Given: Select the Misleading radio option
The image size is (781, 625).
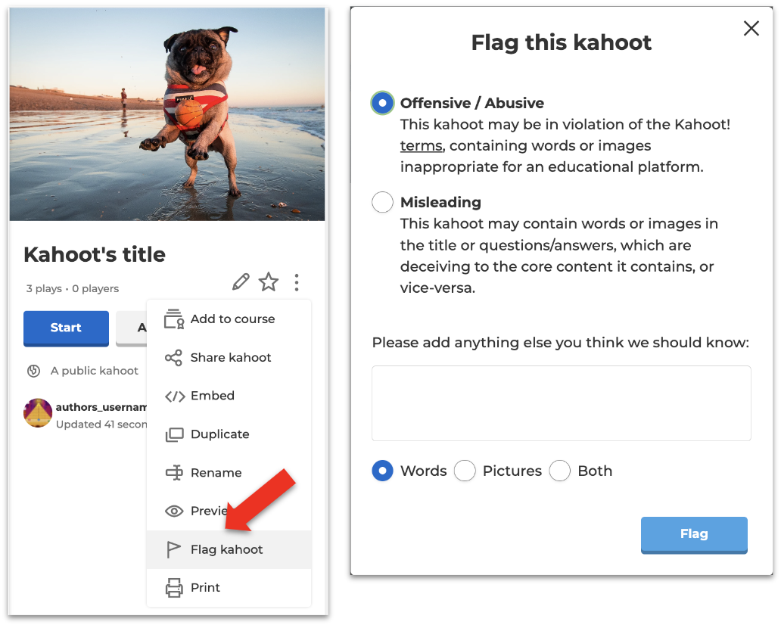Looking at the screenshot, I should coord(383,202).
